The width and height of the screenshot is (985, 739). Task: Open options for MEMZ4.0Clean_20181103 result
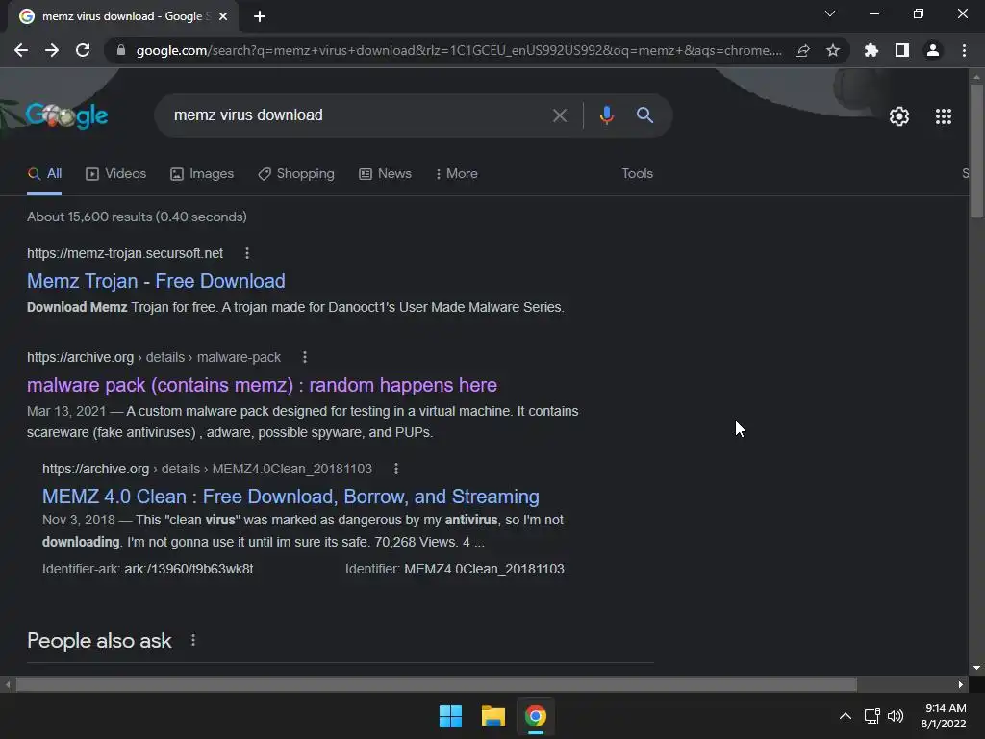(x=395, y=469)
